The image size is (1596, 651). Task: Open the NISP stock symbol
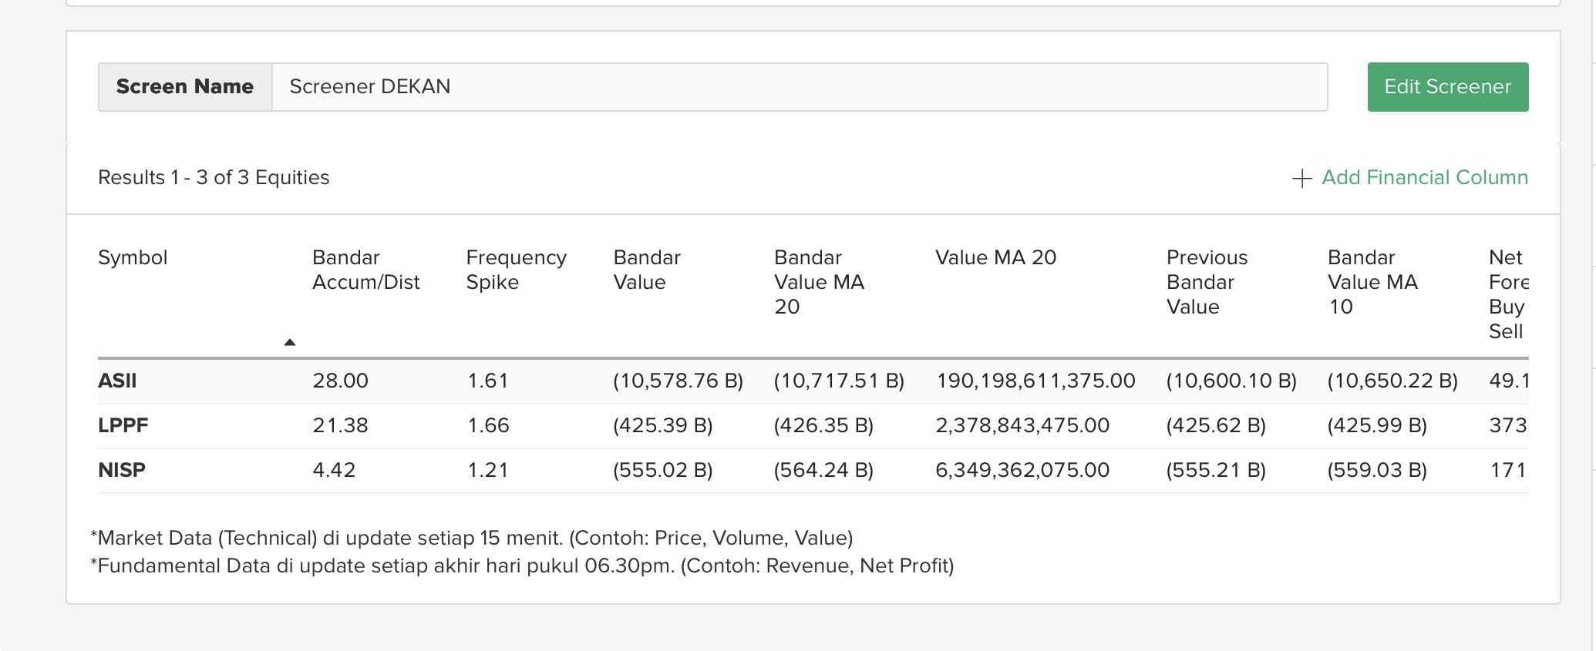[122, 471]
